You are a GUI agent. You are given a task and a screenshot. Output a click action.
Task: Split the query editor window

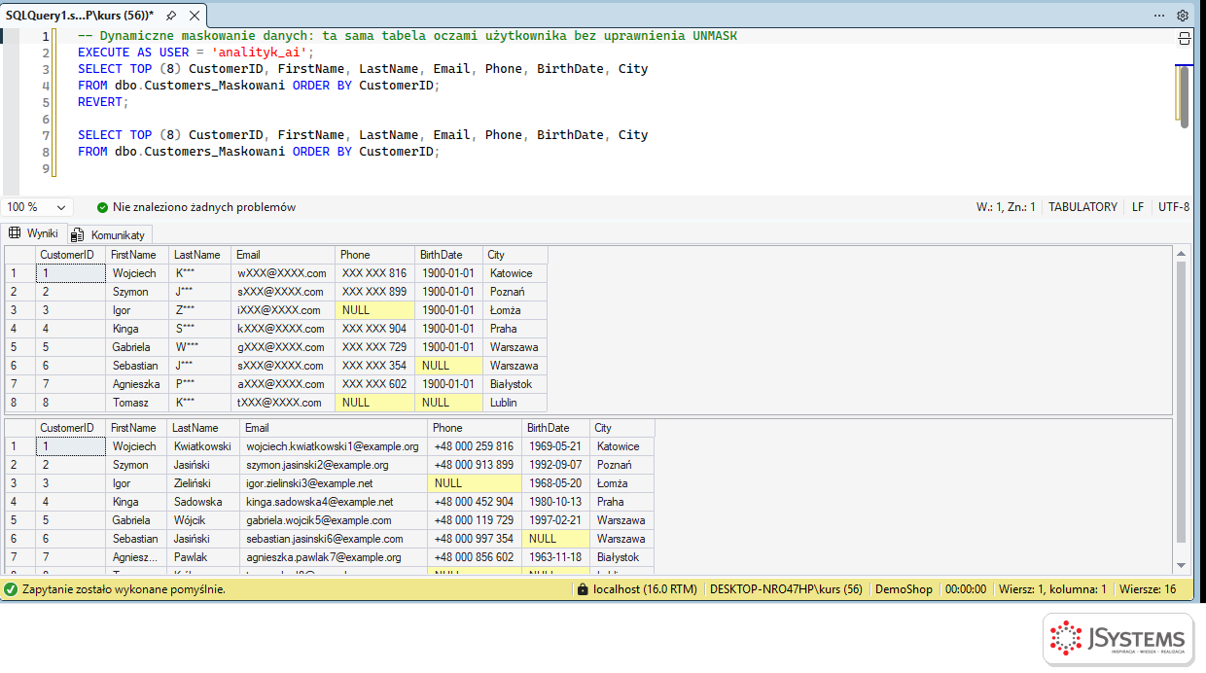click(x=1184, y=38)
